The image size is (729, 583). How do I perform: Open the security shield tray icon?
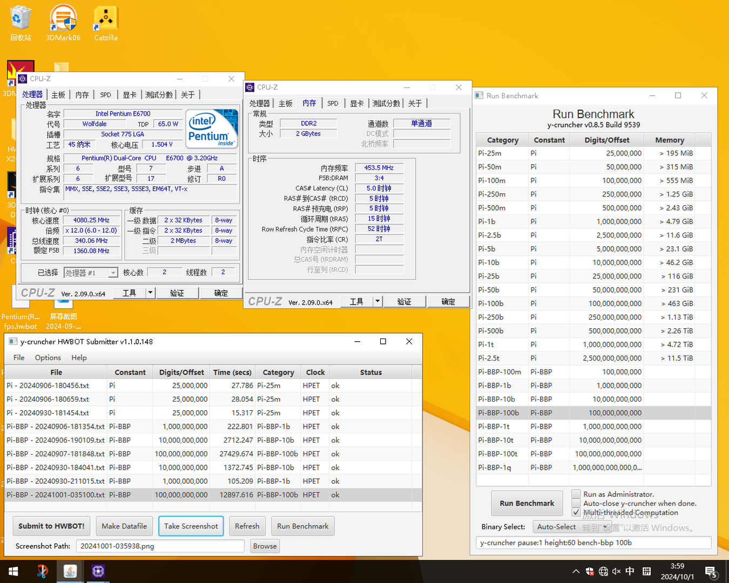pos(590,571)
